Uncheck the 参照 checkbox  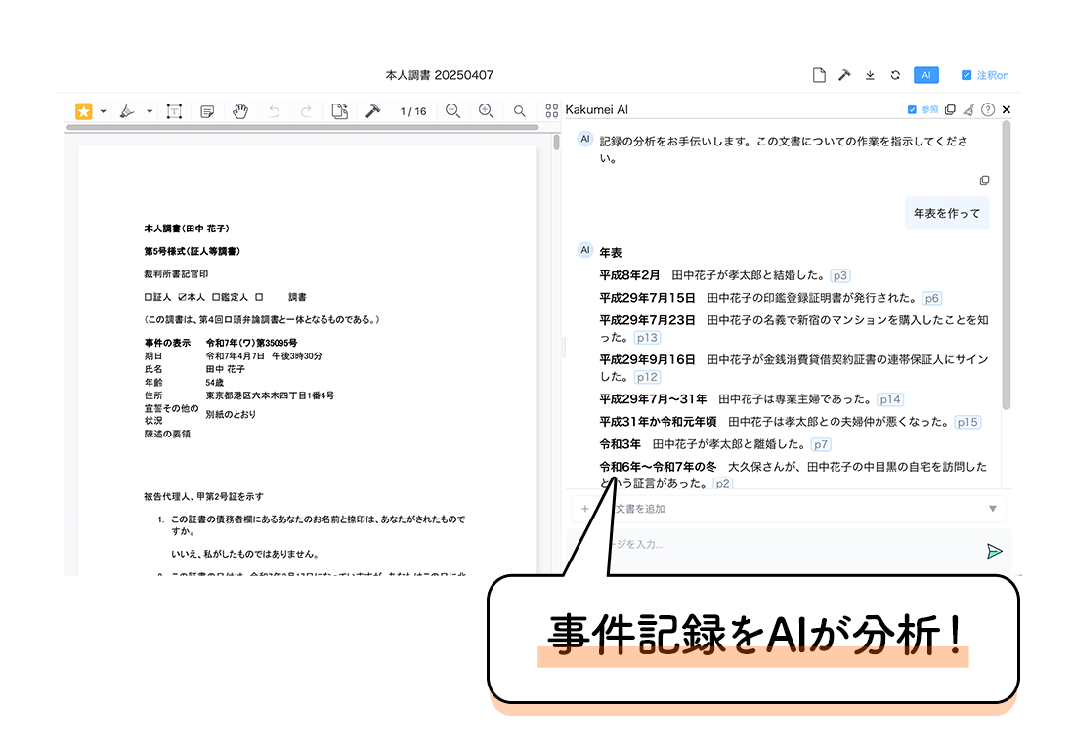(912, 110)
